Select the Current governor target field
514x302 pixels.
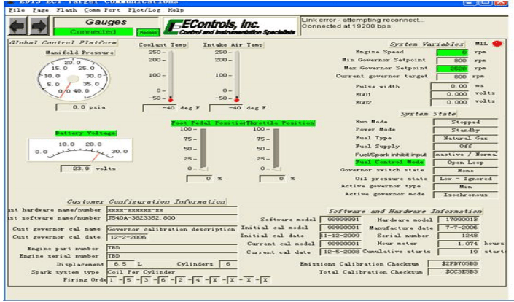click(452, 77)
